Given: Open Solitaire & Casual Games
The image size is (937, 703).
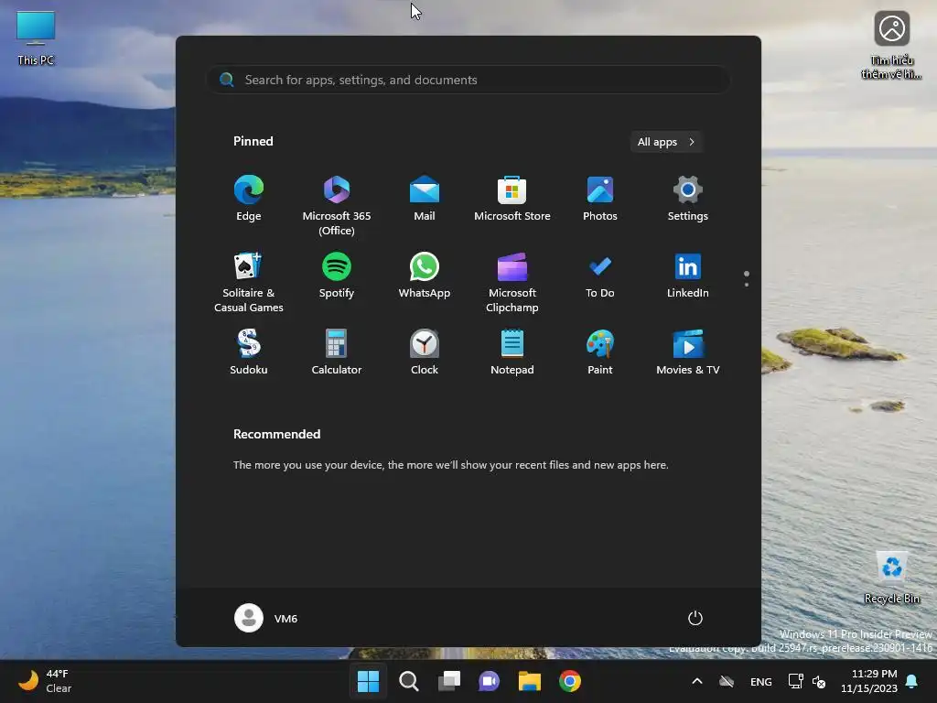Looking at the screenshot, I should point(249,282).
